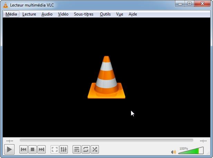Toggle random shuffle playback

[x=95, y=149]
